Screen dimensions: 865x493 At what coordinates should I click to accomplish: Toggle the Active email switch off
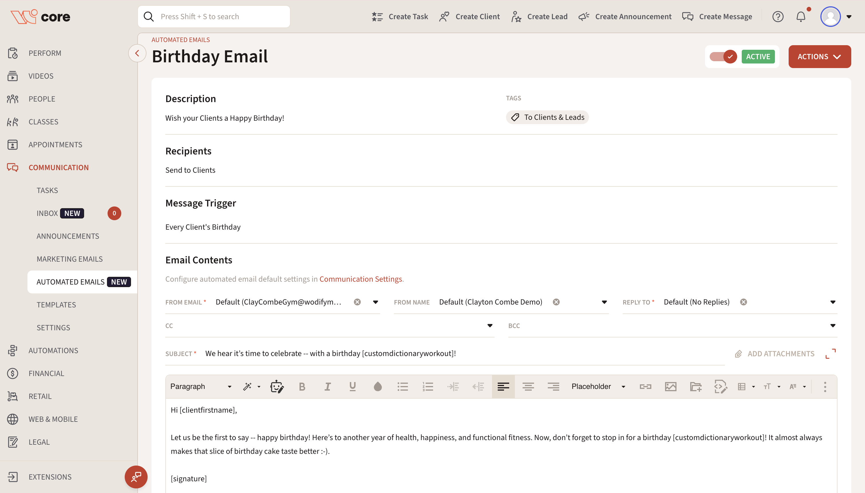723,57
